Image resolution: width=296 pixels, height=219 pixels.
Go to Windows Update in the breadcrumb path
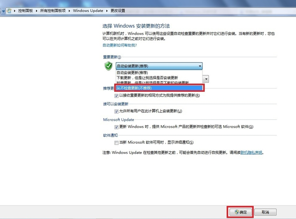[87, 11]
